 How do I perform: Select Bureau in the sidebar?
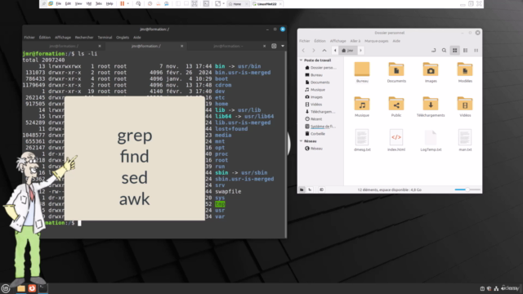pos(314,75)
